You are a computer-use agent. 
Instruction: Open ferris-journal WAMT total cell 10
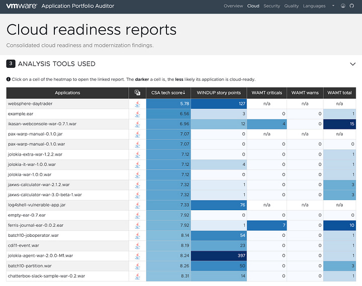(339, 225)
